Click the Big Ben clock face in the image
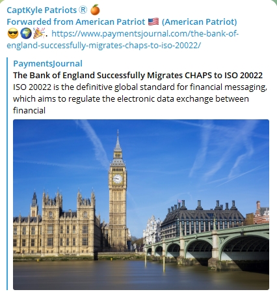The width and height of the screenshot is (277, 294). (x=118, y=179)
